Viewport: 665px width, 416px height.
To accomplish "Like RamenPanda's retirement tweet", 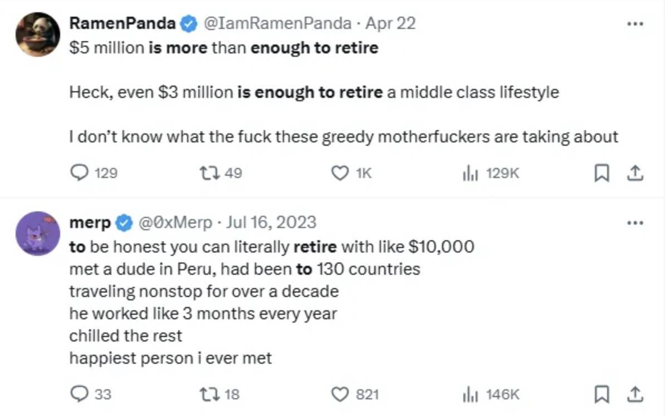I will click(x=340, y=174).
